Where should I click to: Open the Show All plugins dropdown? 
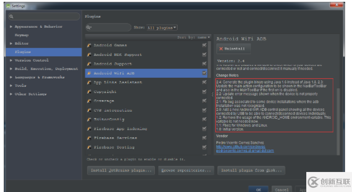click(162, 28)
